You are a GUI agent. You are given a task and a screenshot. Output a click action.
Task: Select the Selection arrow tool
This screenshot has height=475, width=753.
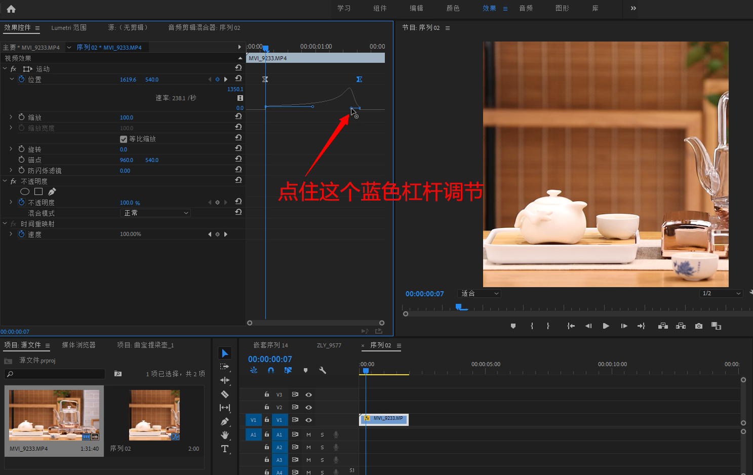(x=225, y=353)
